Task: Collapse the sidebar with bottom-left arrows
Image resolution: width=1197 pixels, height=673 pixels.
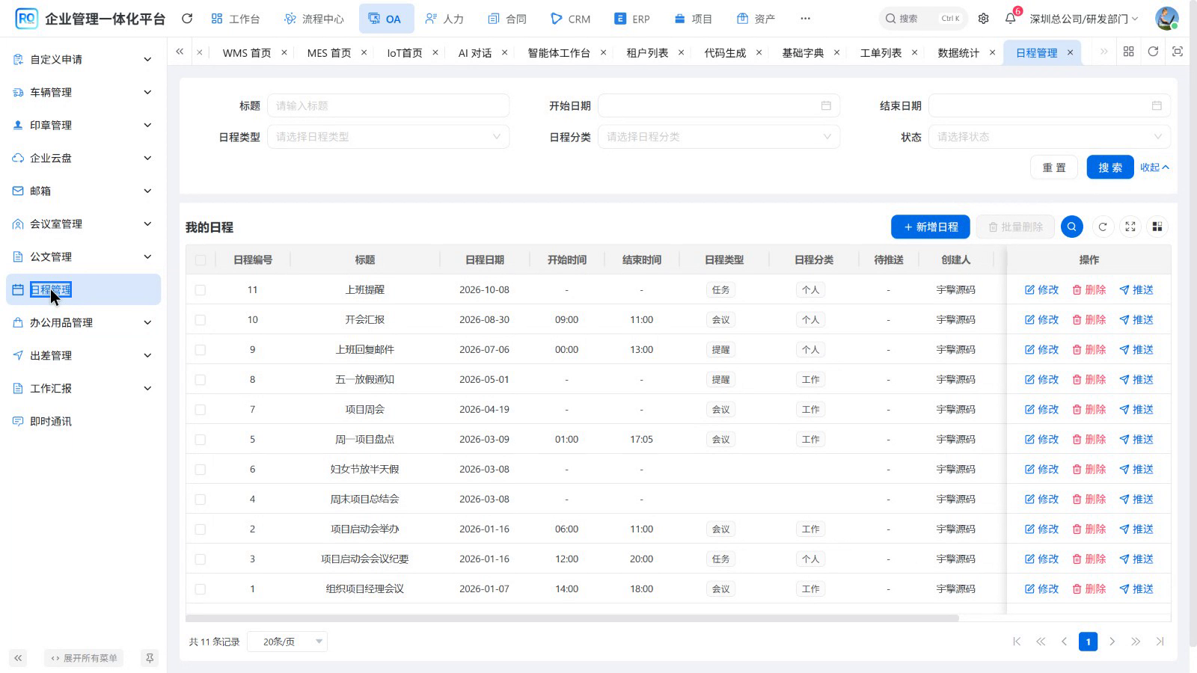Action: (x=18, y=658)
